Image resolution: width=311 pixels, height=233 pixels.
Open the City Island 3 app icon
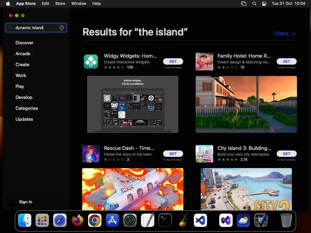204,154
